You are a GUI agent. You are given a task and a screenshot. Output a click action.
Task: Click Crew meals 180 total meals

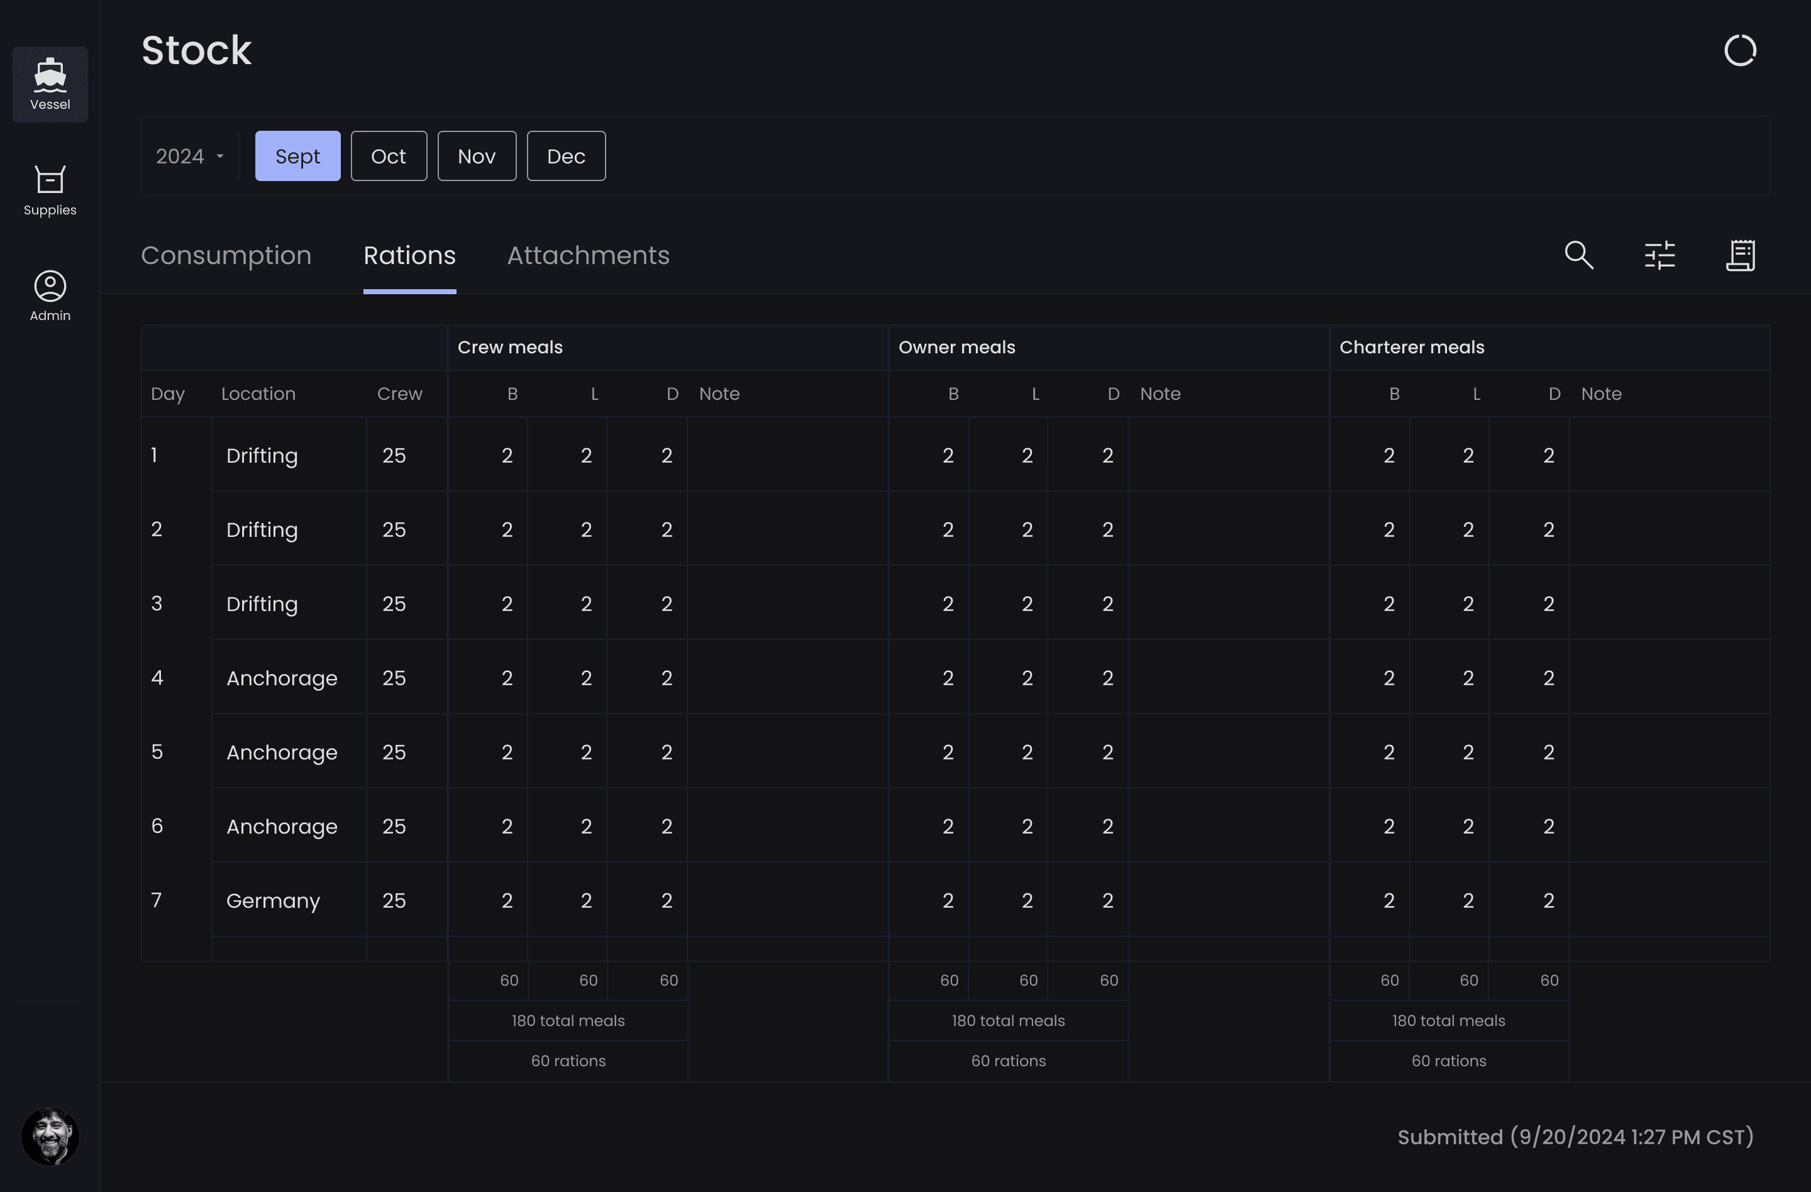568,1021
